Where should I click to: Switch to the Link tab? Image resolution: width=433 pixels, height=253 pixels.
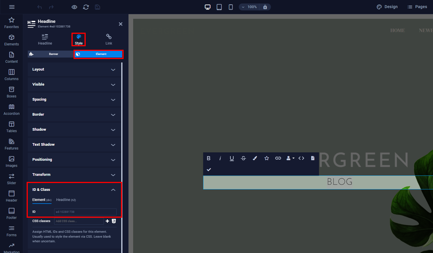point(109,39)
